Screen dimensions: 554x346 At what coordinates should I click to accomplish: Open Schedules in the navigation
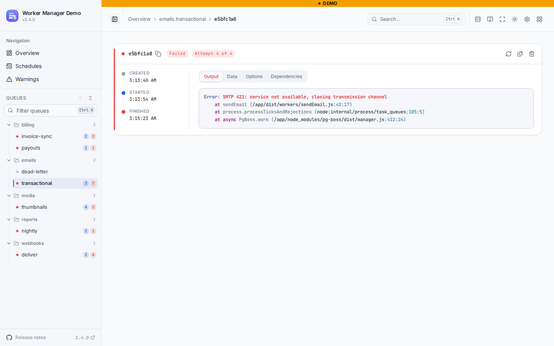click(51, 66)
